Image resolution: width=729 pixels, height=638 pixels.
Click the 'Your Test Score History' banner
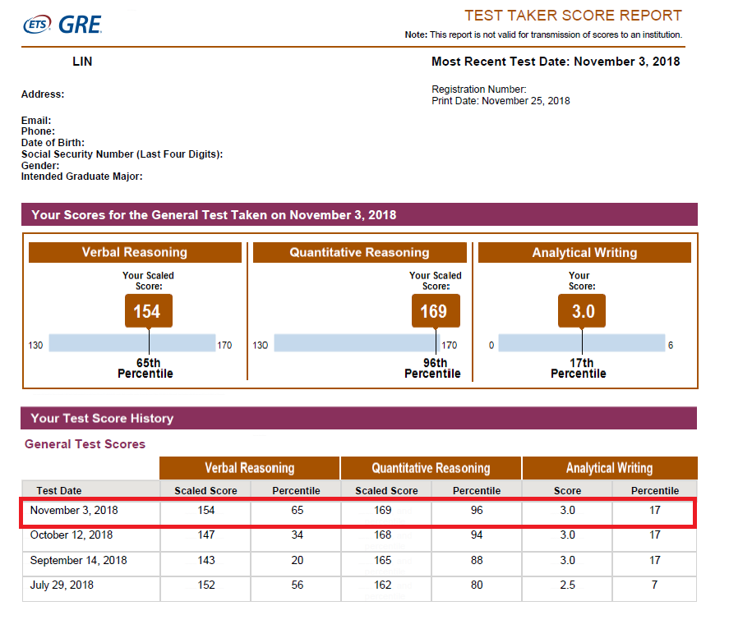358,418
